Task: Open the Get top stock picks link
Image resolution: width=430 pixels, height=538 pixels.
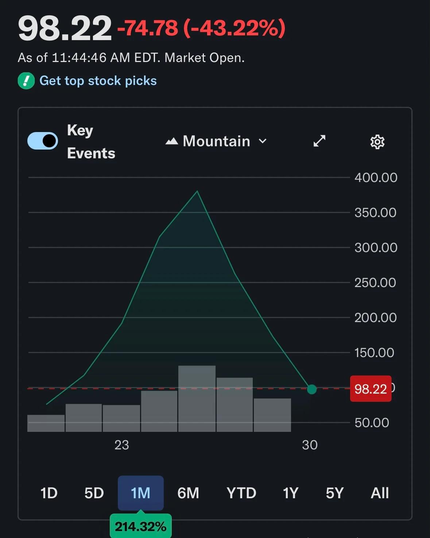Action: coord(98,81)
